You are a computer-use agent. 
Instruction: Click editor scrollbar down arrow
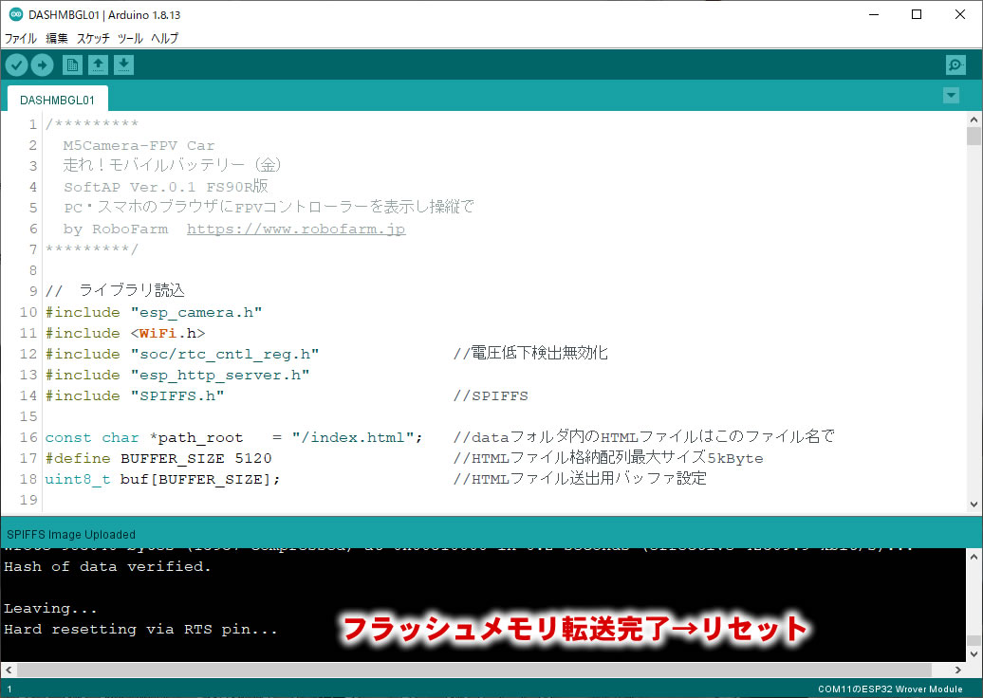point(974,505)
